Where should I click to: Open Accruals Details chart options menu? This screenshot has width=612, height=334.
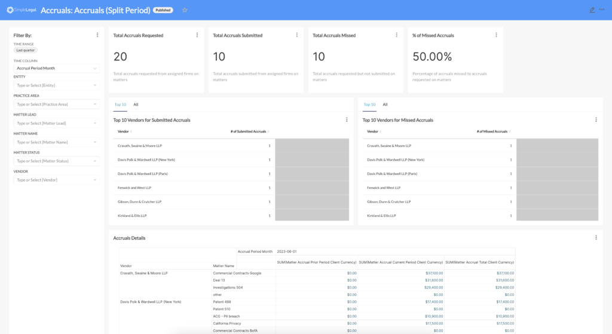pyautogui.click(x=596, y=238)
